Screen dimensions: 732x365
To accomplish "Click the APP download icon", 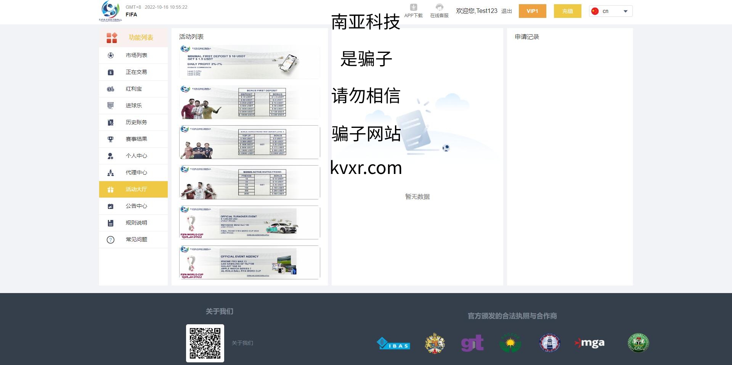I will tap(414, 7).
